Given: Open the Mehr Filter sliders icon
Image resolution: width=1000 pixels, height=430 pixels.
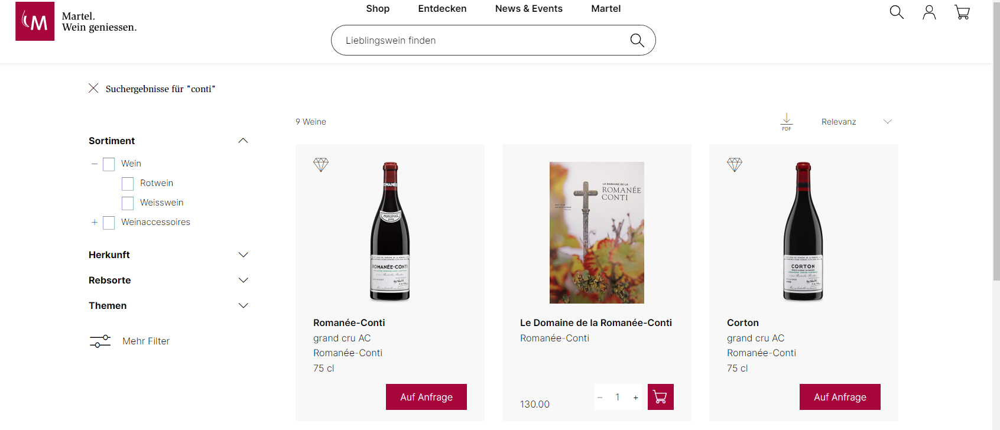Looking at the screenshot, I should point(100,341).
